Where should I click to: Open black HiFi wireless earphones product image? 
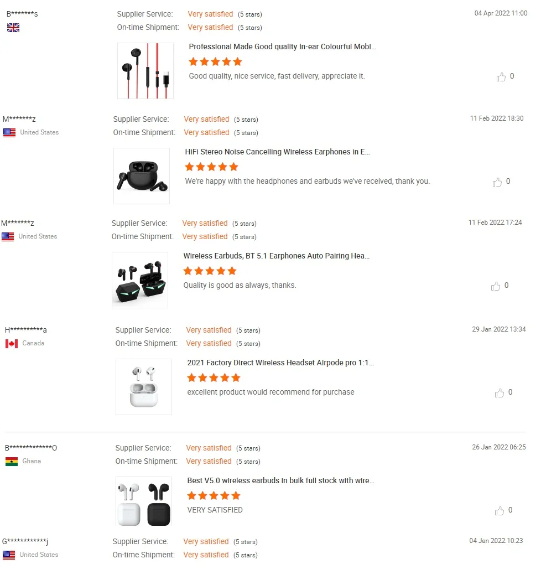pyautogui.click(x=142, y=176)
